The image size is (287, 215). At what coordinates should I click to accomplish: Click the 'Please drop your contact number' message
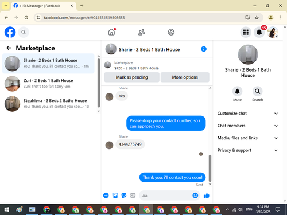tap(166, 123)
